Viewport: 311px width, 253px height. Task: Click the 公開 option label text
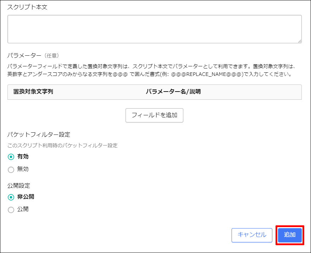point(23,209)
